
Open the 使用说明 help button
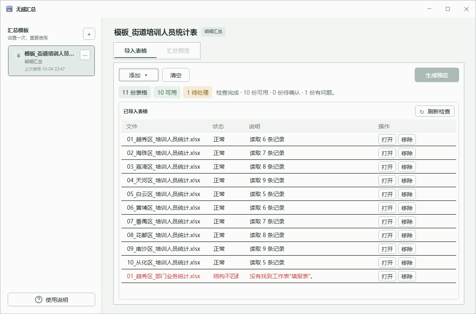[51, 300]
